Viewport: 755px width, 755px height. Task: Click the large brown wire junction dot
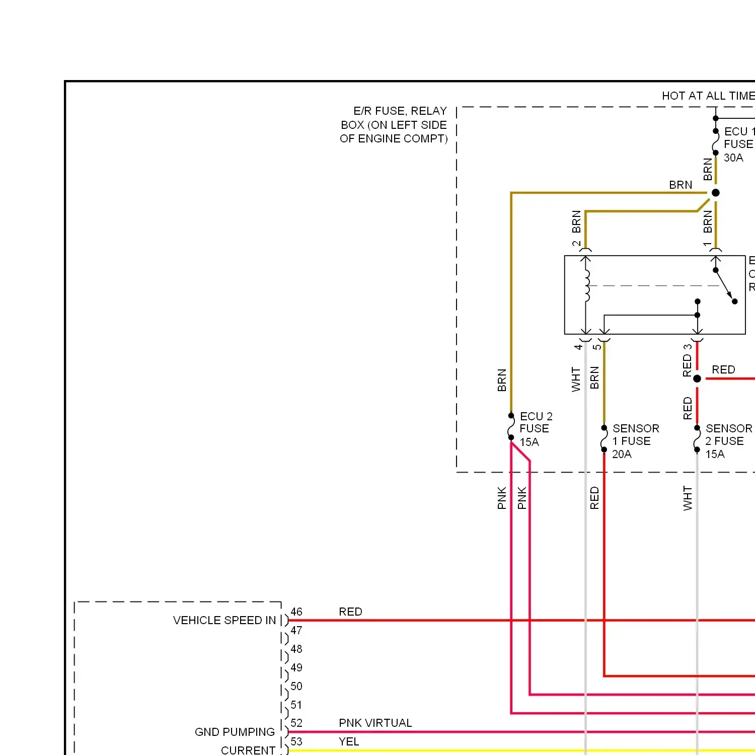point(715,193)
